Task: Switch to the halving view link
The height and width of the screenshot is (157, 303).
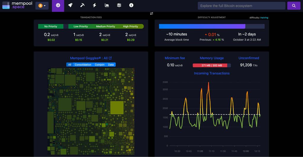Action: click(264, 17)
